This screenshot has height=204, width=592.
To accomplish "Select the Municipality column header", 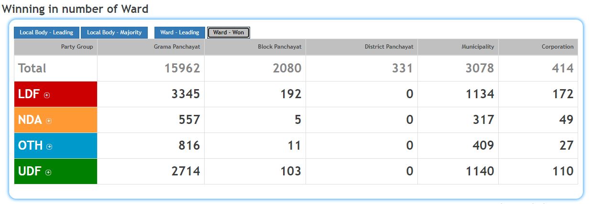I will (x=477, y=47).
